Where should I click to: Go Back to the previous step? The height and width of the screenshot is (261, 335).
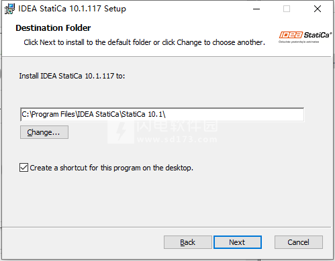(x=188, y=242)
